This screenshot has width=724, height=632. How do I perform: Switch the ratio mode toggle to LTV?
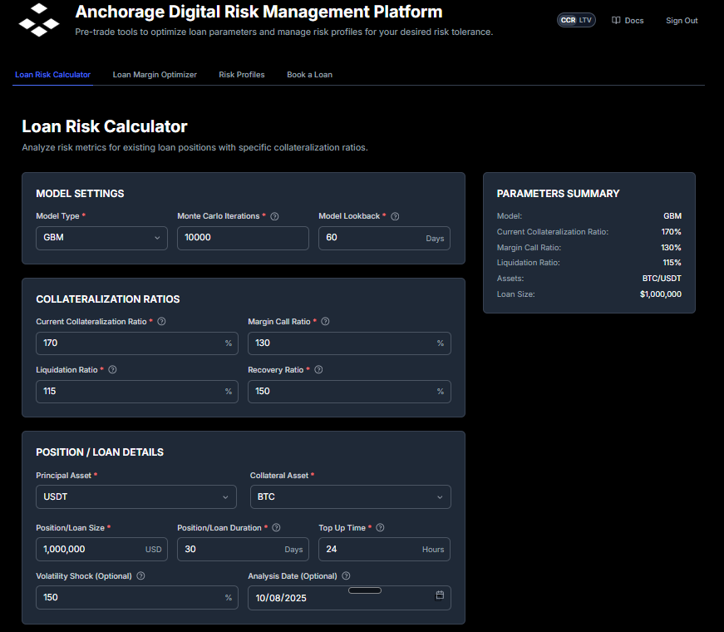pos(585,20)
